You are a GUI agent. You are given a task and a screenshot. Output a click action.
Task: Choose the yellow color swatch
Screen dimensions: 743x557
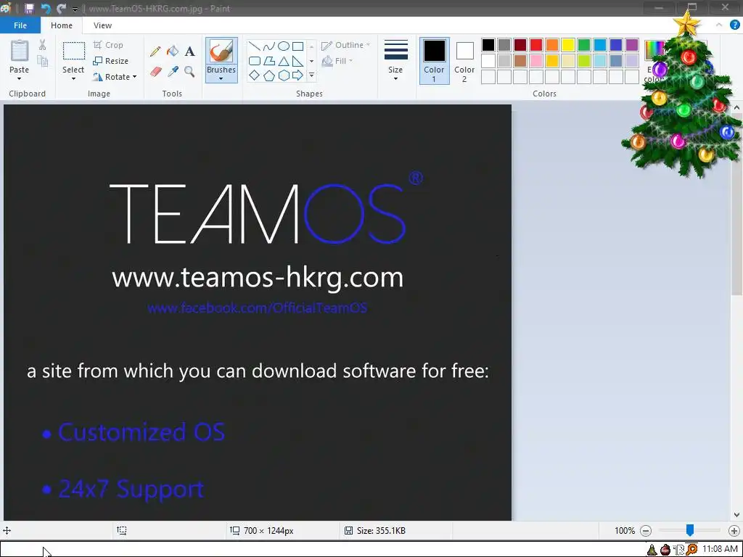(x=567, y=45)
